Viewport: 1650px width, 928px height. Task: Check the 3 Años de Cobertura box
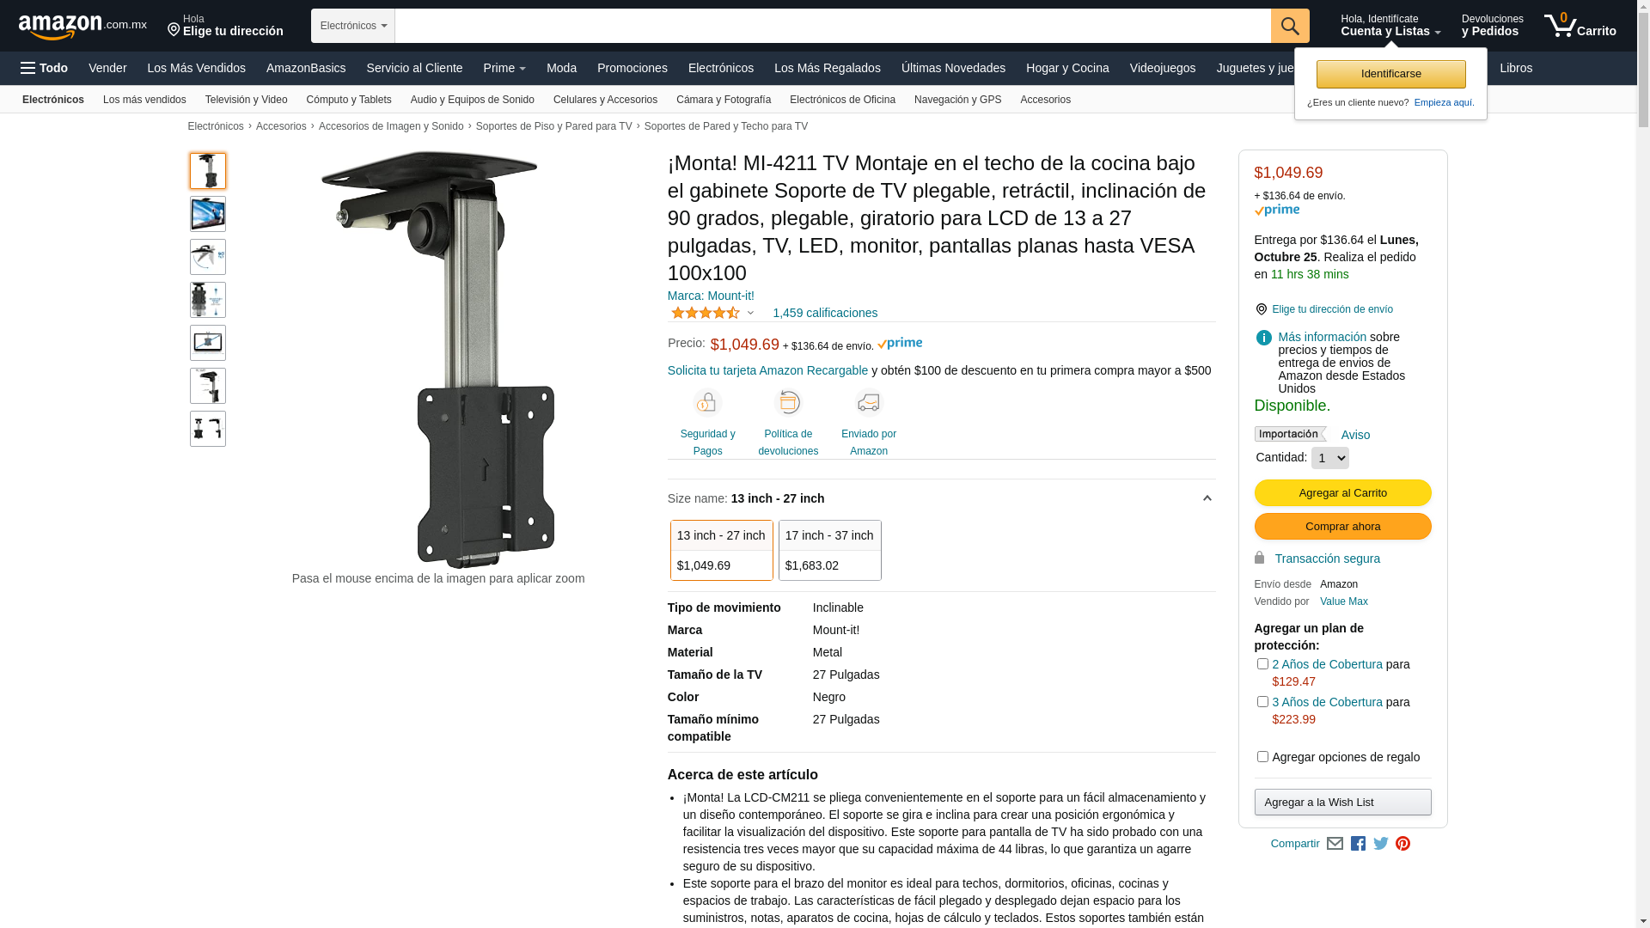pyautogui.click(x=1262, y=702)
